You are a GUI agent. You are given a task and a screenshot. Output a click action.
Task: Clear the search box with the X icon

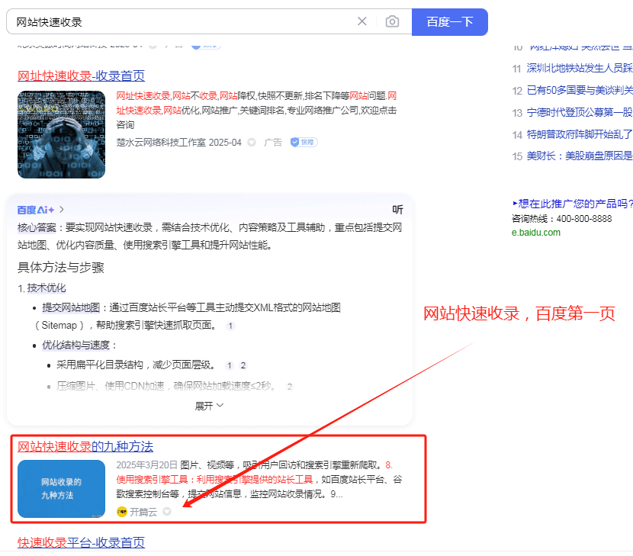click(362, 21)
